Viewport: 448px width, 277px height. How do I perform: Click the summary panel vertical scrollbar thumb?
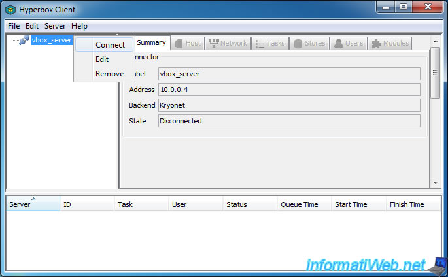coord(435,73)
